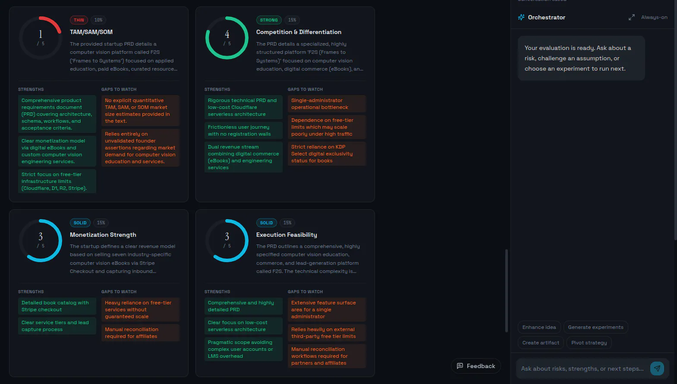This screenshot has width=677, height=384.
Task: Send the message with the paper plane icon
Action: pyautogui.click(x=657, y=368)
